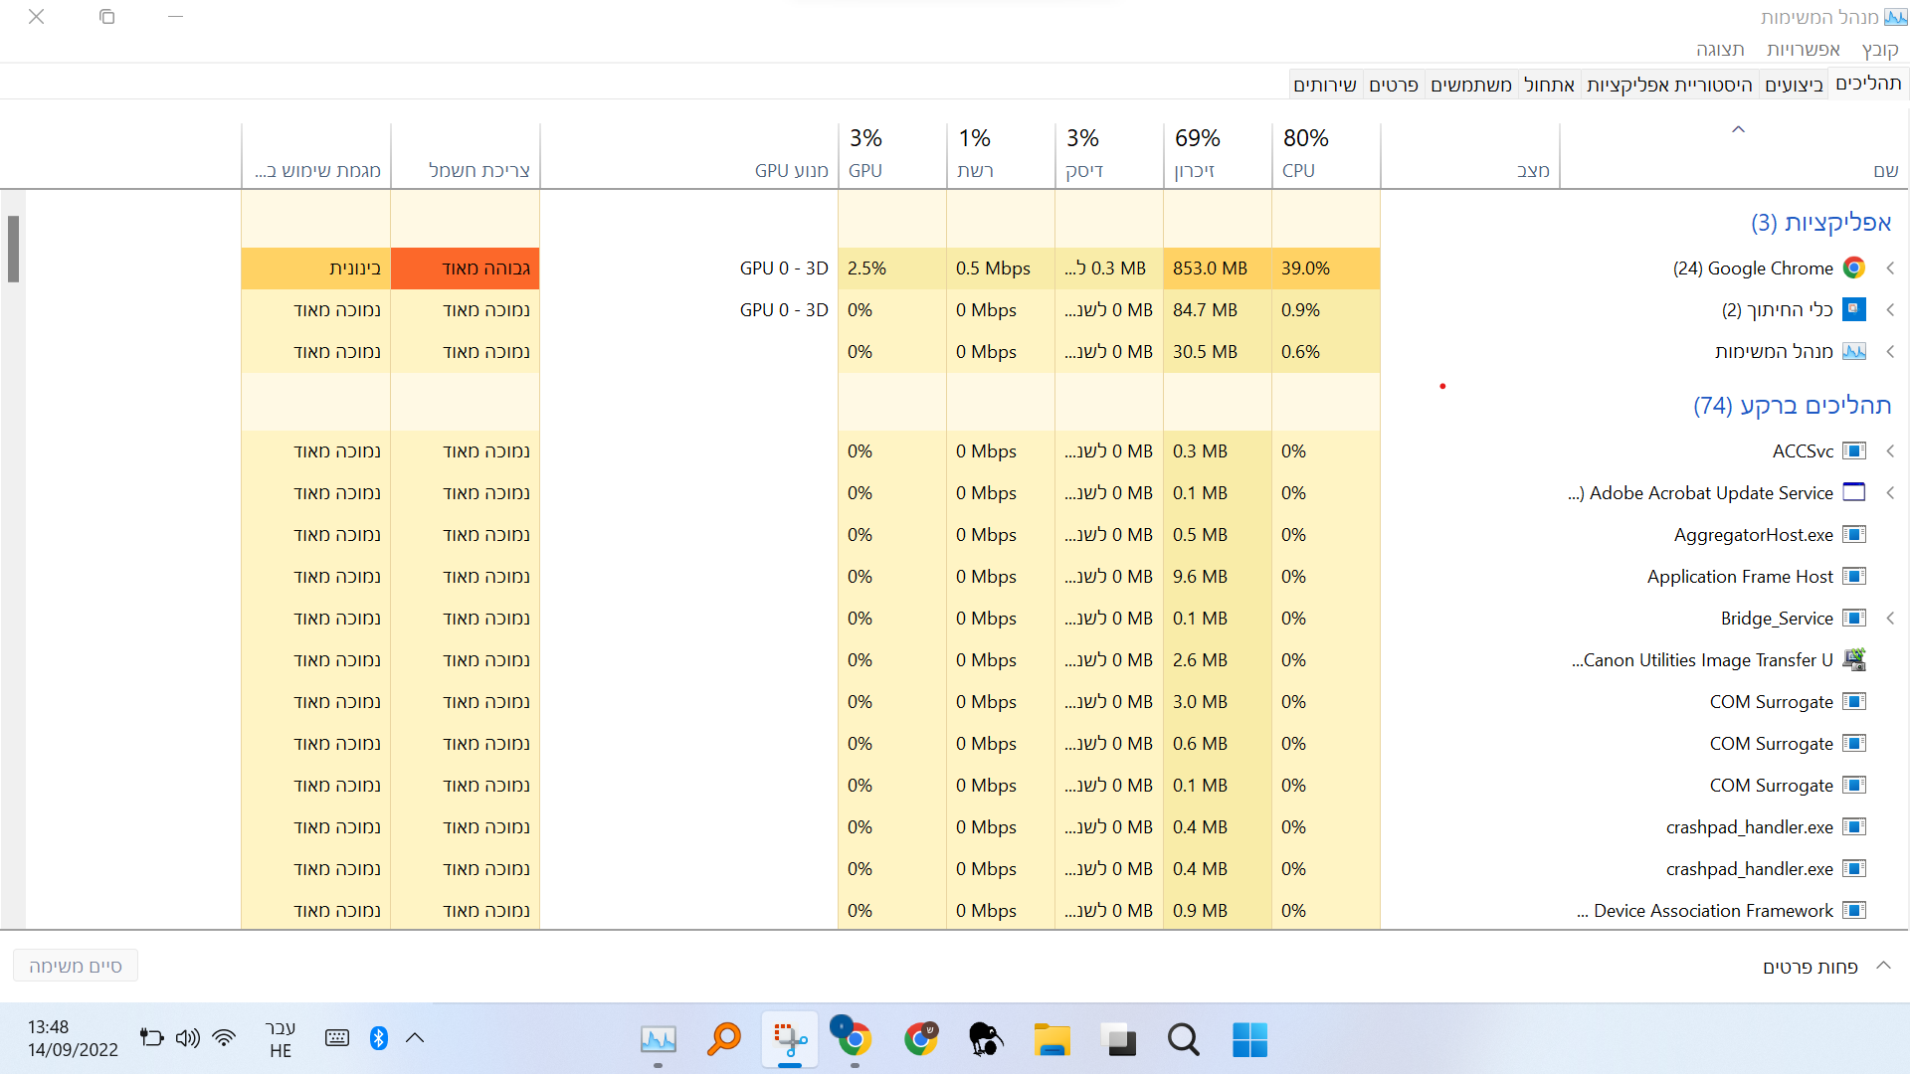The width and height of the screenshot is (1910, 1074).
Task: Select the AggregatorHost.exe row name
Action: [1753, 535]
